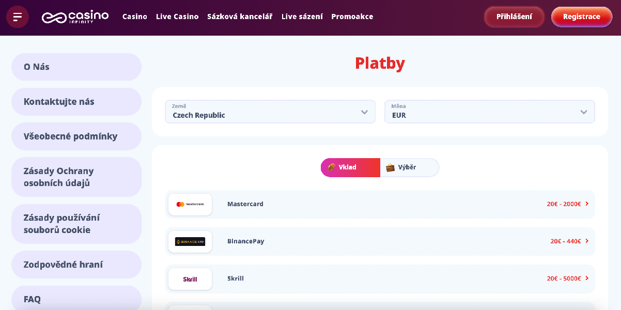Click the Casino Infinity logo
Viewport: 621px width, 310px height.
click(x=75, y=17)
